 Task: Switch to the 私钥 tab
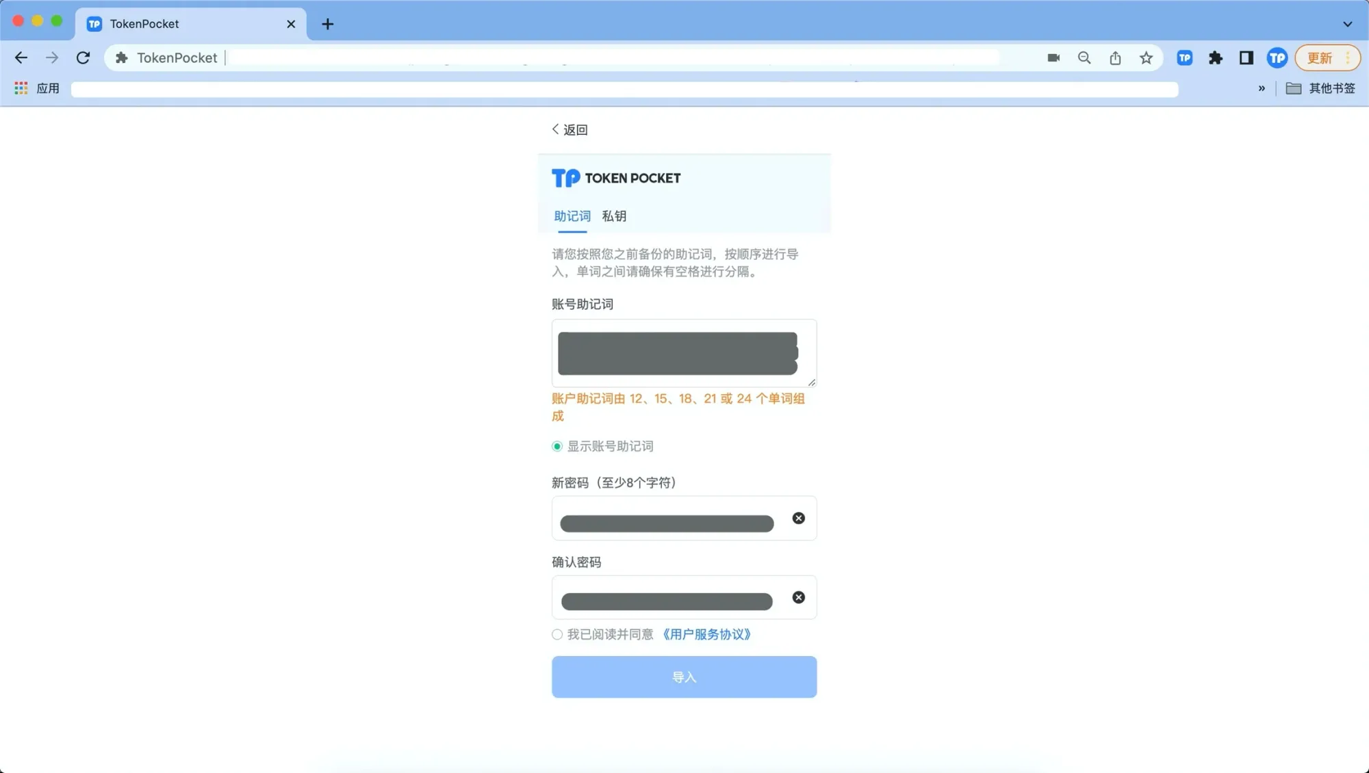pyautogui.click(x=614, y=217)
